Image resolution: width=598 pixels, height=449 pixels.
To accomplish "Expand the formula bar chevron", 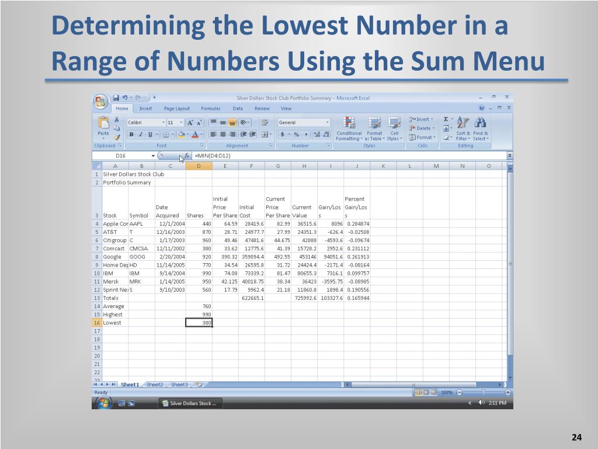I will pyautogui.click(x=510, y=156).
